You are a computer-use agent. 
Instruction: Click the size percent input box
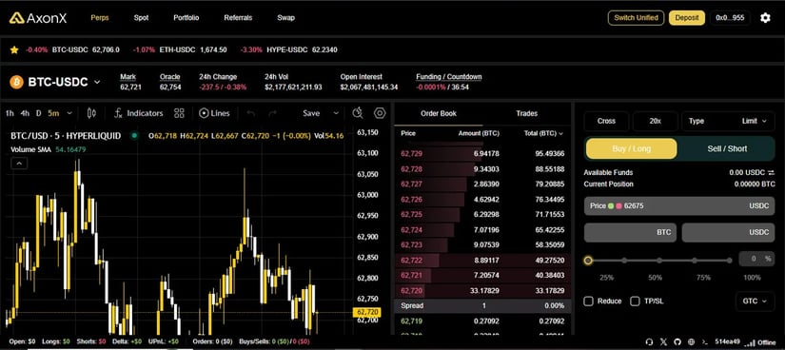tap(756, 259)
